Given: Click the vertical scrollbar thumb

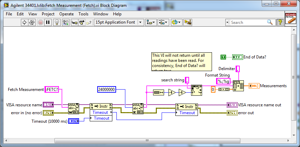Looking at the screenshot, I should click(x=294, y=77).
